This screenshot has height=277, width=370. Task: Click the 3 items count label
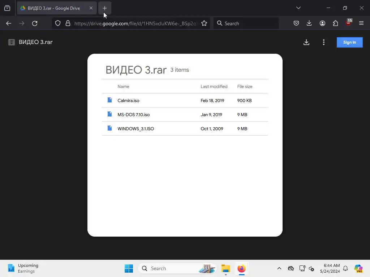click(x=180, y=70)
